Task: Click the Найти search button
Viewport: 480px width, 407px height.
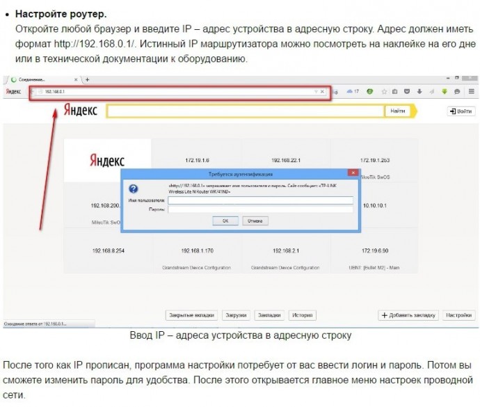Action: pyautogui.click(x=398, y=111)
